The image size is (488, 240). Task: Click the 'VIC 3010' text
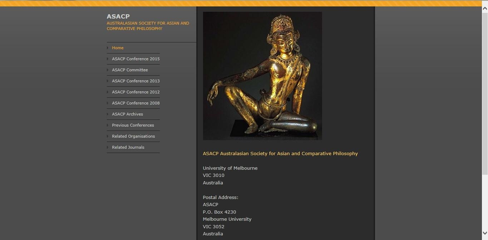click(213, 175)
